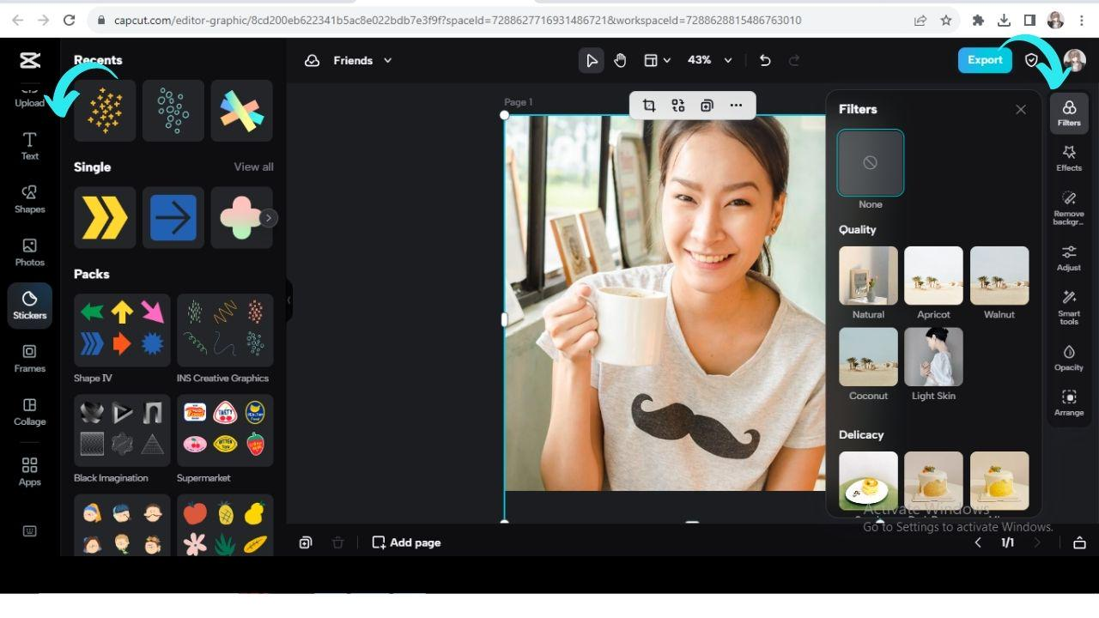This screenshot has width=1099, height=618.
Task: Activate the hand pan tool
Action: point(620,60)
